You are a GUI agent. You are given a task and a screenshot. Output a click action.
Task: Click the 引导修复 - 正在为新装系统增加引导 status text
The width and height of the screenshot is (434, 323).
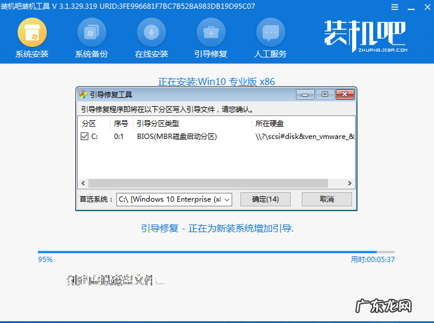click(217, 229)
